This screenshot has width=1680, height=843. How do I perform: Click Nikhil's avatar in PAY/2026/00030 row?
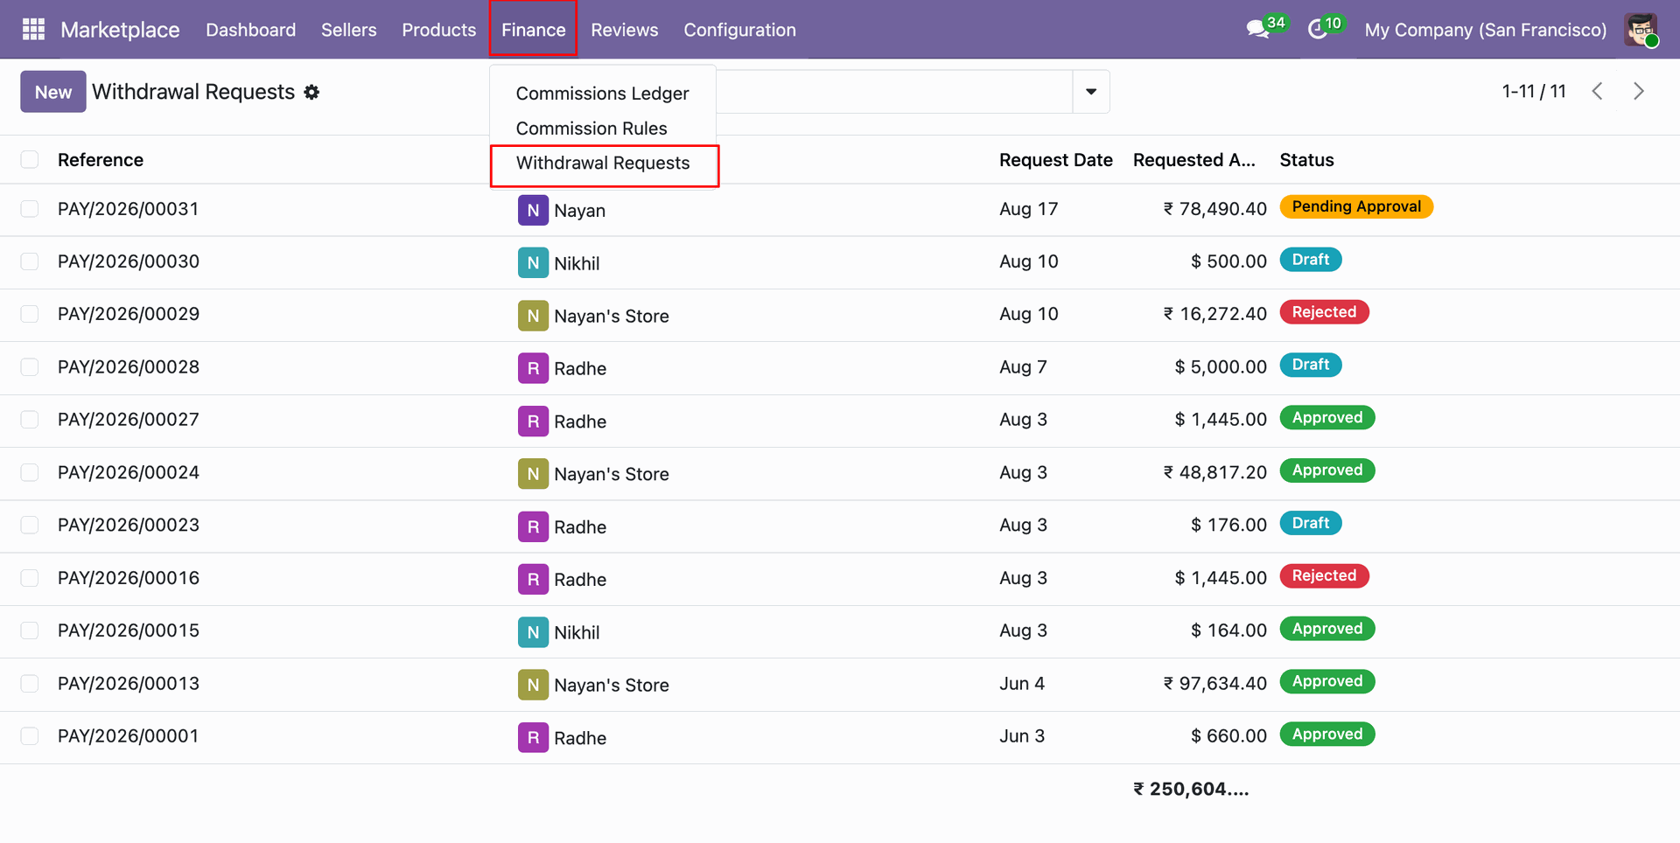tap(533, 263)
